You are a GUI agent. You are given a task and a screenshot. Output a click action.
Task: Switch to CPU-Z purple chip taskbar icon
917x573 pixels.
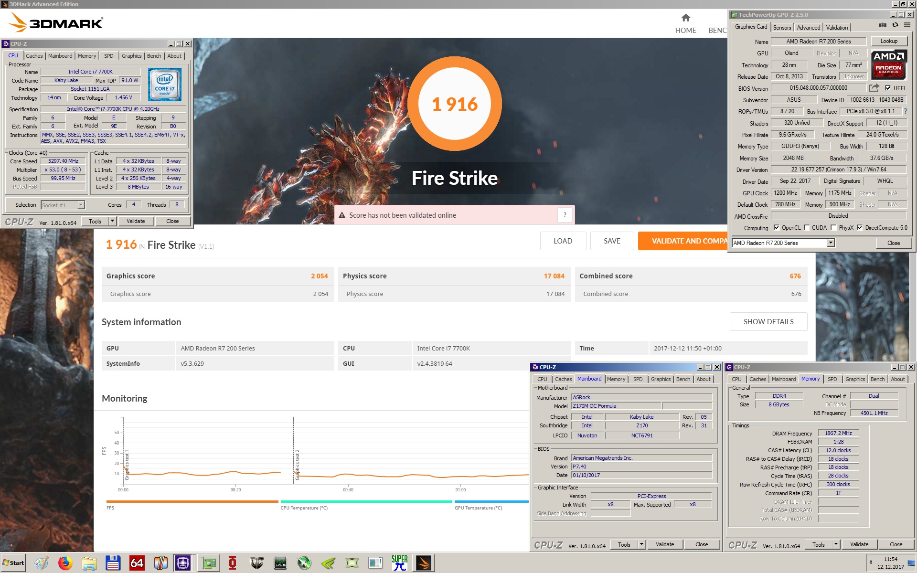183,563
